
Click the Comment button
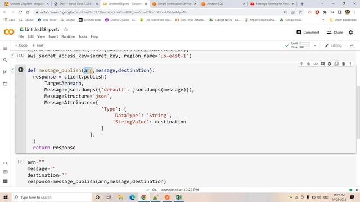point(308,33)
